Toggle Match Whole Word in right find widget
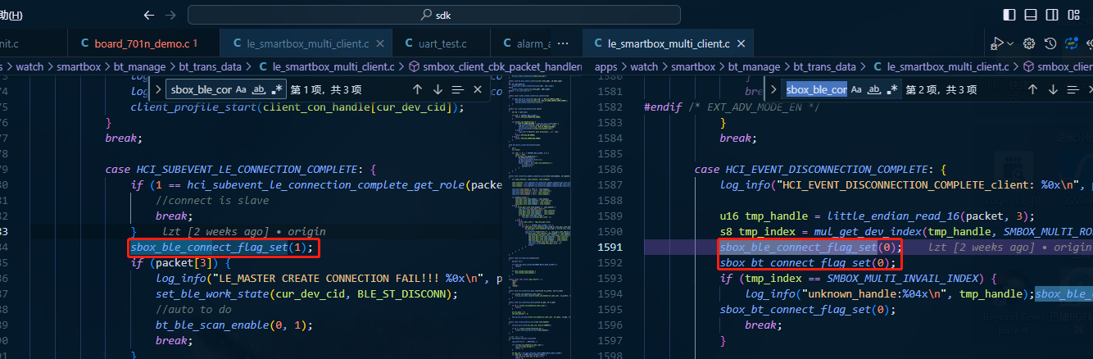The height and width of the screenshot is (359, 1093). click(x=874, y=89)
